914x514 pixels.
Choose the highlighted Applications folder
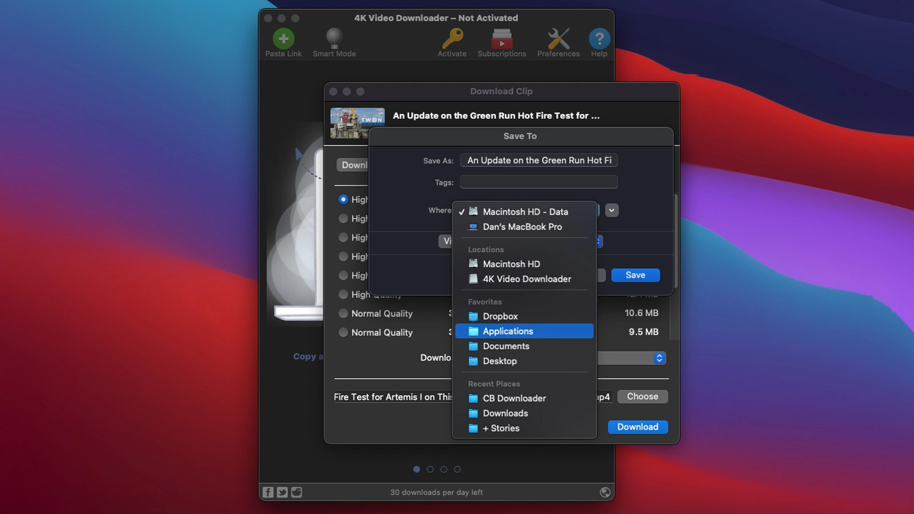pos(524,331)
